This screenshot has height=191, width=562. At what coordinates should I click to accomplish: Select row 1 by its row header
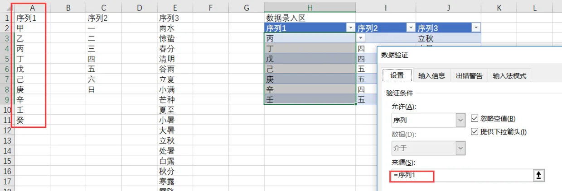click(7, 18)
